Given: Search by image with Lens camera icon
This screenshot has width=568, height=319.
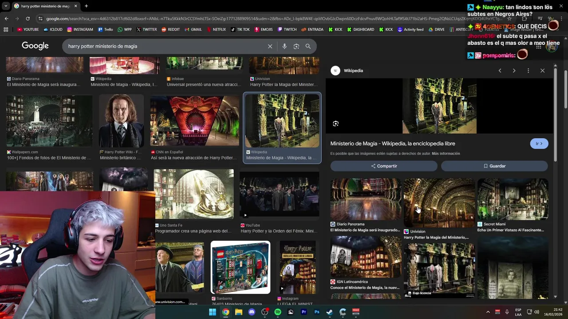Looking at the screenshot, I should (x=296, y=46).
